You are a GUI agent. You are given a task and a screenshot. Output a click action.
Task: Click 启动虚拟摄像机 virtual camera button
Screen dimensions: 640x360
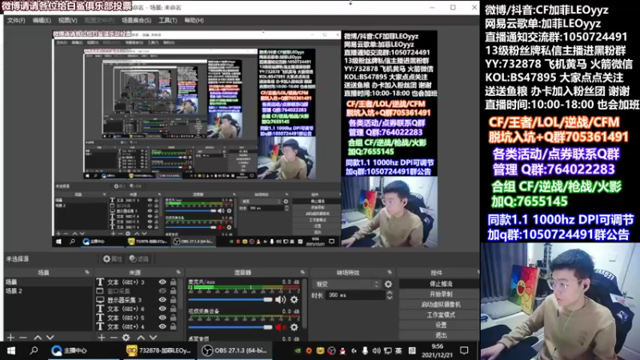[x=441, y=305]
